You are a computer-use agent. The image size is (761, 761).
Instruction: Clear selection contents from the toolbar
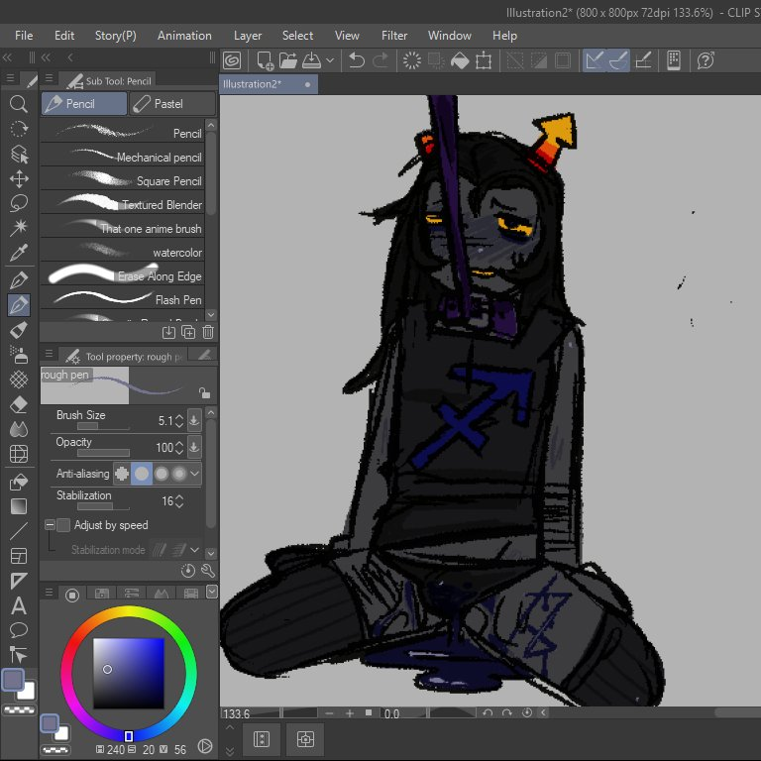coord(411,61)
